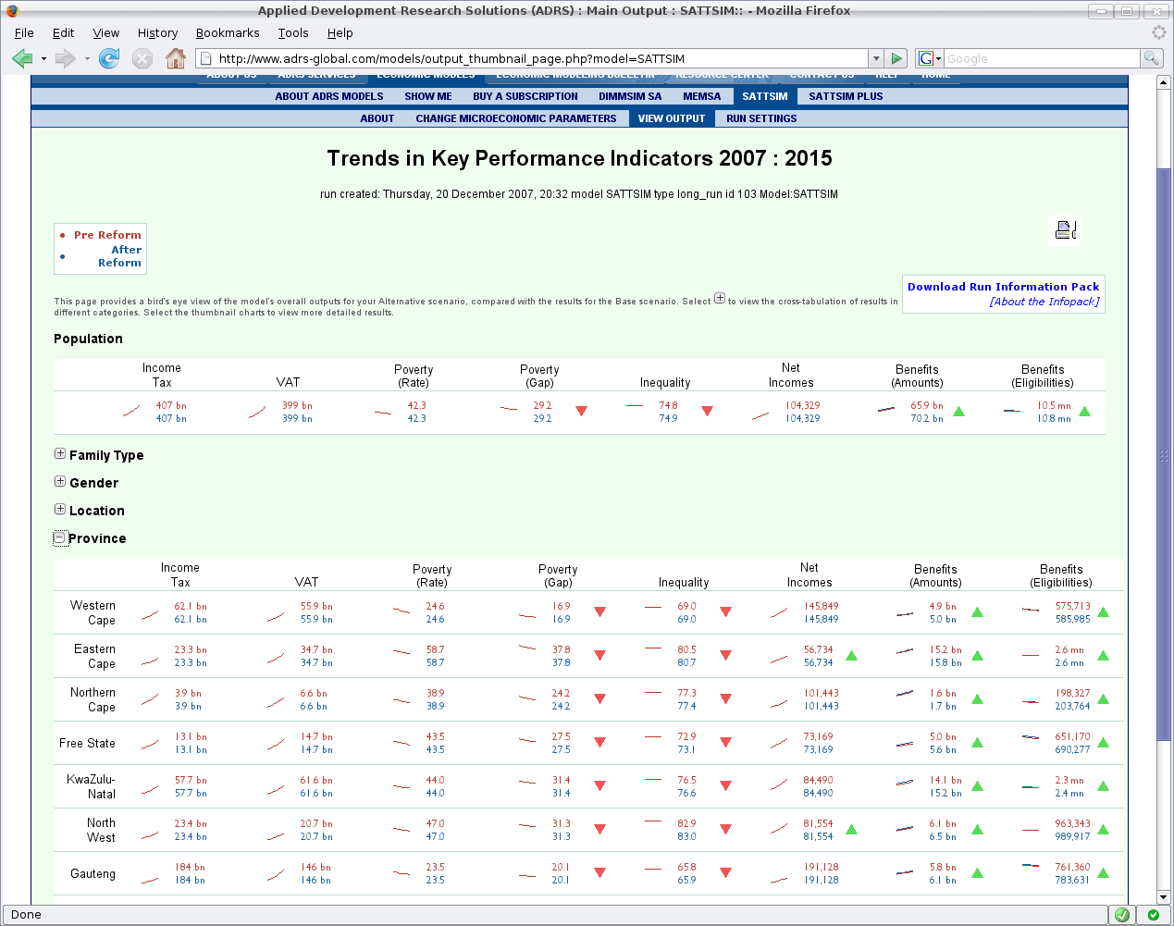
Task: Click the print icon near the Infopack
Action: [x=1065, y=230]
